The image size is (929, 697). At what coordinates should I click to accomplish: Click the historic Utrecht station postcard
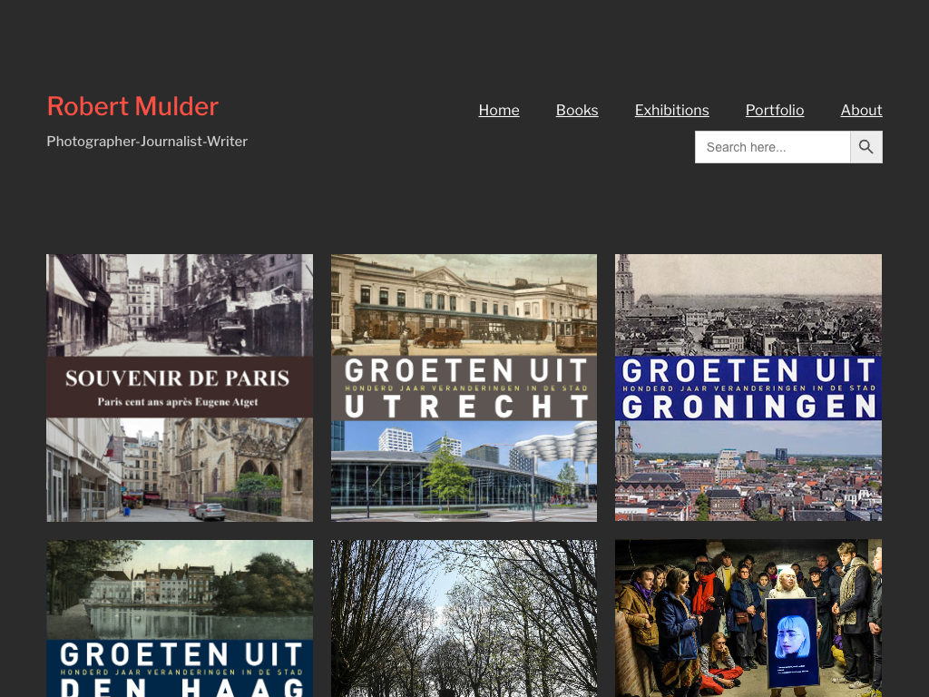[464, 305]
